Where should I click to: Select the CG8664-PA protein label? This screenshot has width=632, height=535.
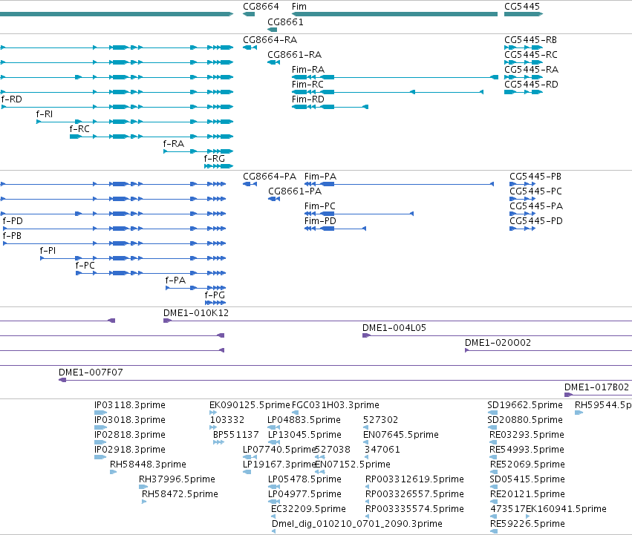[270, 177]
